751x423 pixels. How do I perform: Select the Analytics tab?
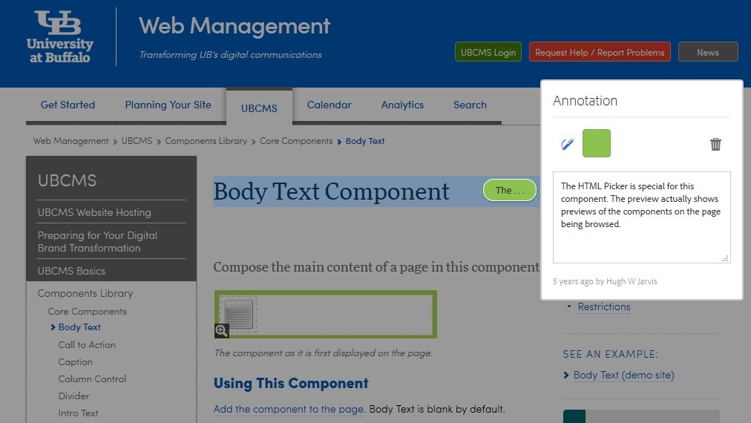402,105
